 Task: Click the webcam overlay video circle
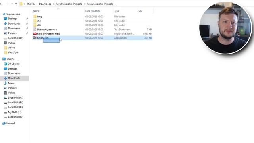(x=225, y=28)
